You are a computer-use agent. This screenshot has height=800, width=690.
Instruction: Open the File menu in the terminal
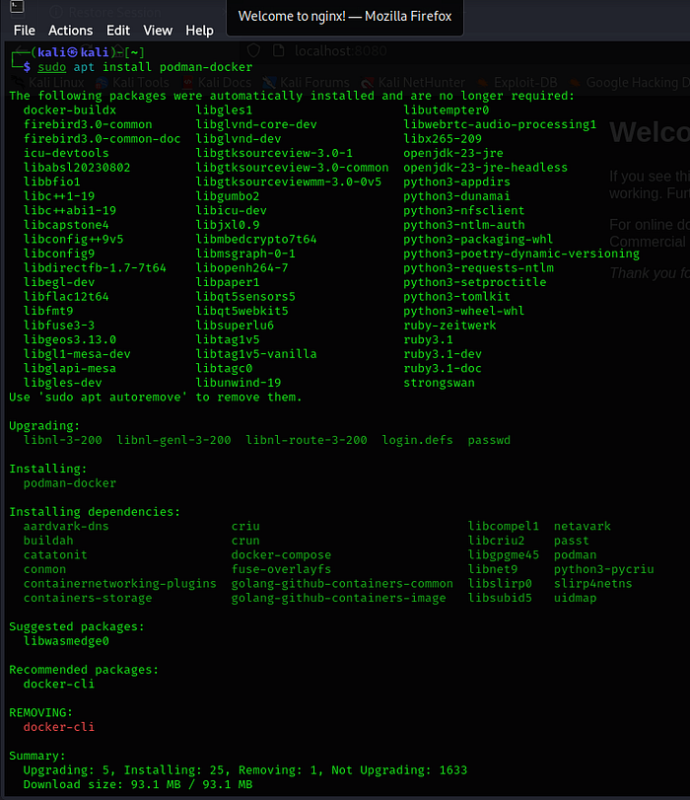coord(24,31)
